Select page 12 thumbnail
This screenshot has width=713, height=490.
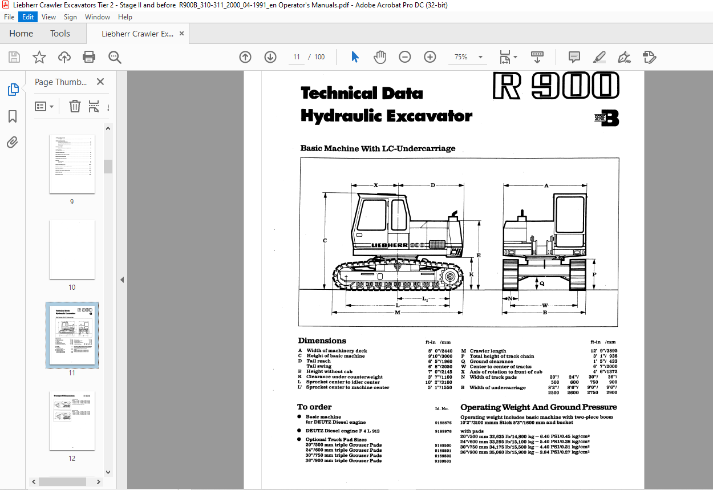(72, 421)
